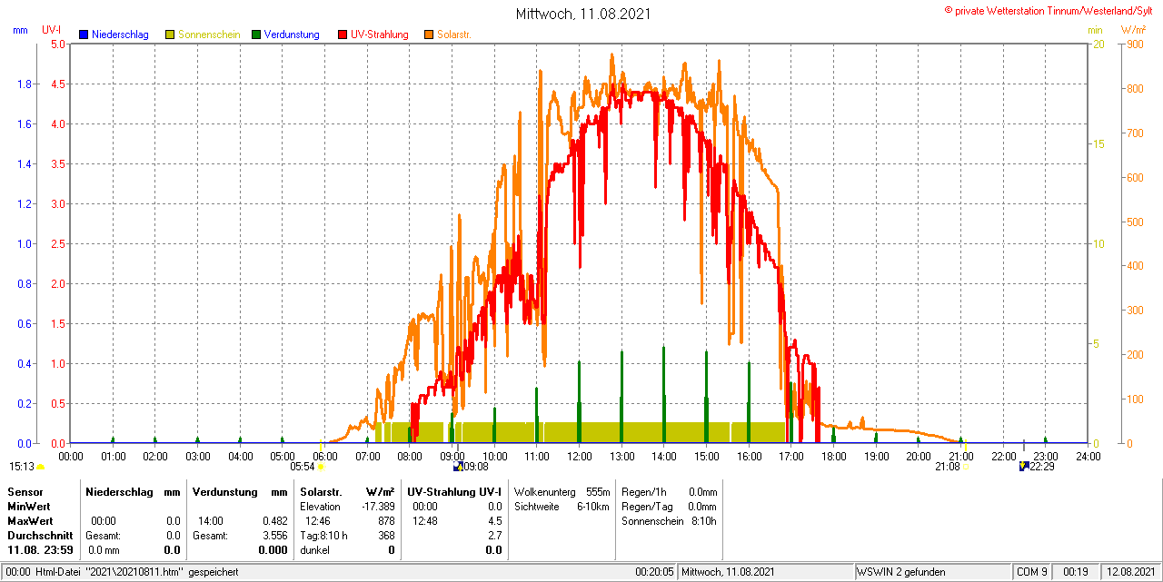Click the 12:00 time axis label
Viewport: 1163px width, 582px height.
(579, 456)
